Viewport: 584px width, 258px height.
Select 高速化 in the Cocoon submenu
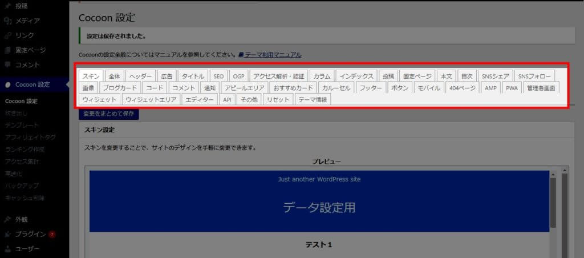tap(14, 174)
